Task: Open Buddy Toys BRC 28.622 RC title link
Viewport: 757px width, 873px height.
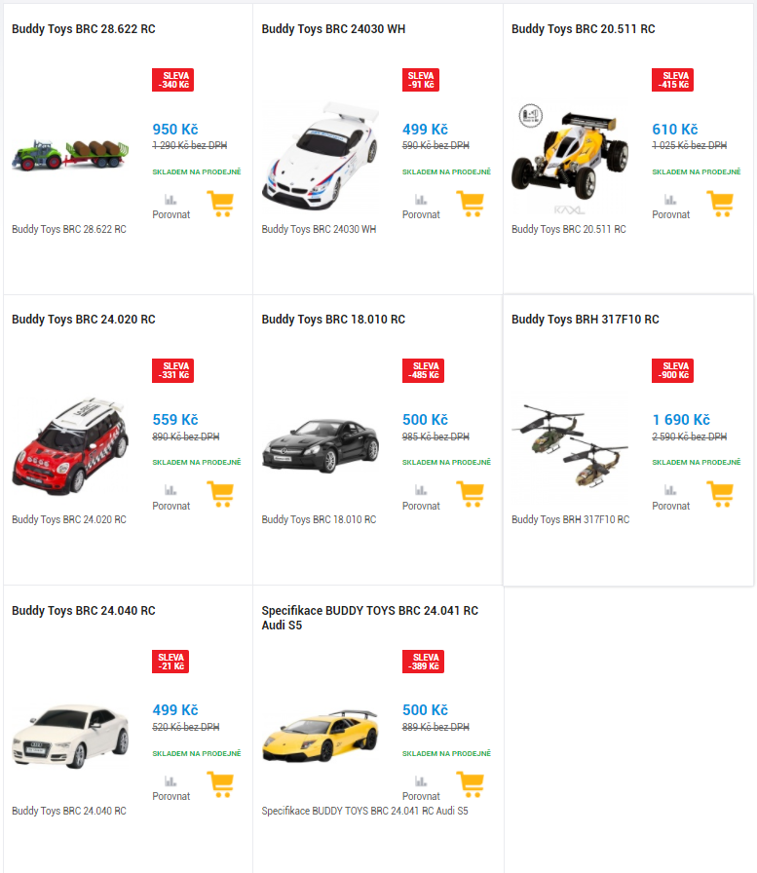Action: tap(84, 29)
